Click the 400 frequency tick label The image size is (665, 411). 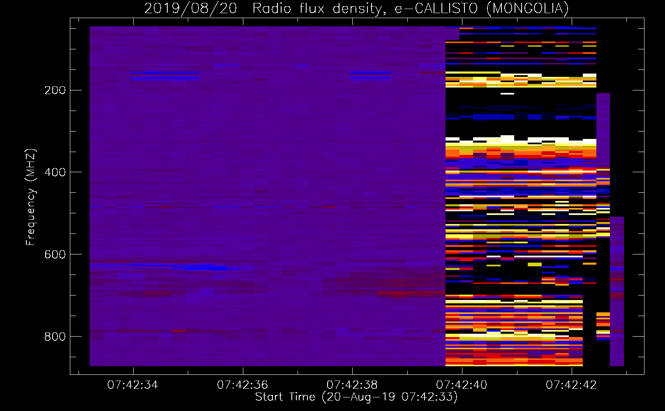[55, 172]
